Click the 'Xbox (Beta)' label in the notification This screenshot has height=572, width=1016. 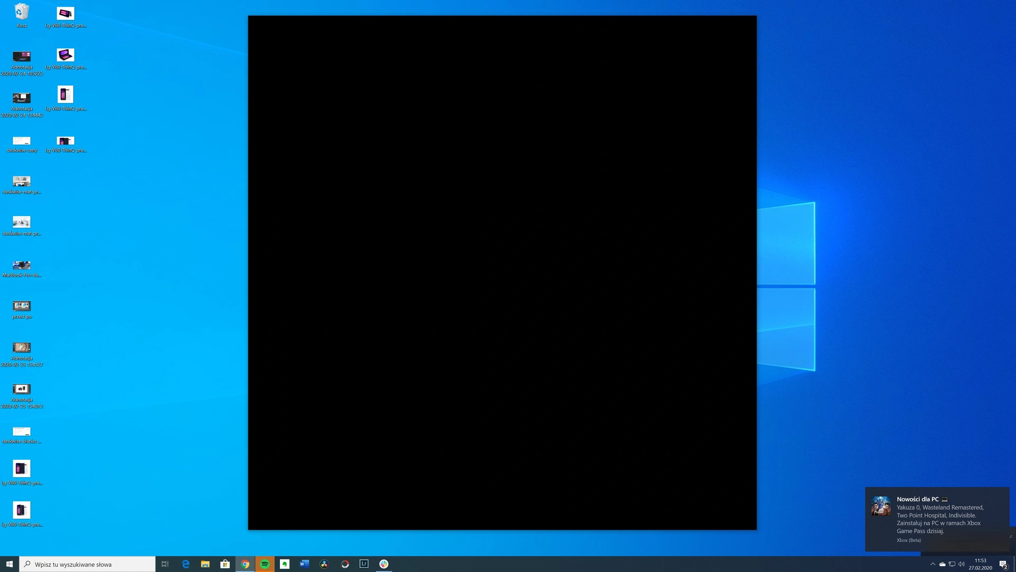[909, 540]
